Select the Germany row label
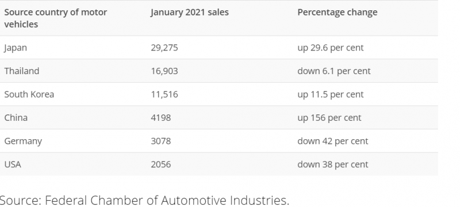The width and height of the screenshot is (460, 207). (23, 141)
